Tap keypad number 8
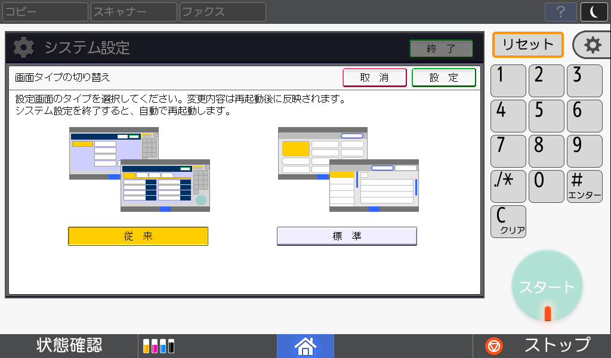The image size is (611, 358). point(547,151)
